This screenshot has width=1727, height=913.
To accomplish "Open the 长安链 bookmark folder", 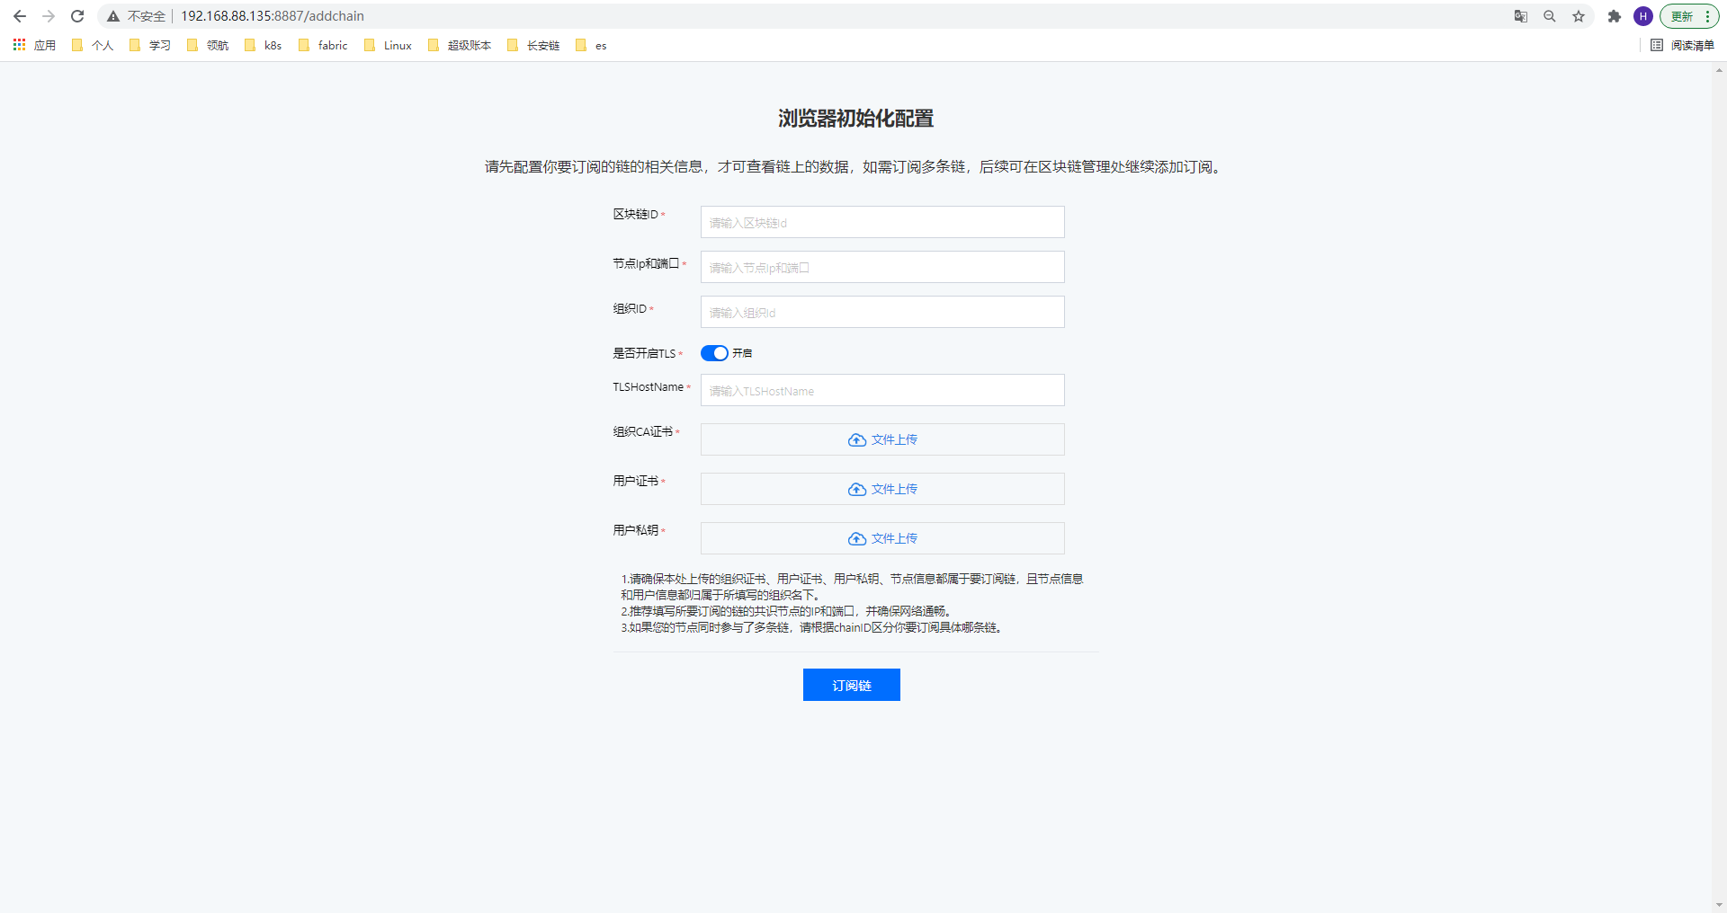I will coord(533,45).
